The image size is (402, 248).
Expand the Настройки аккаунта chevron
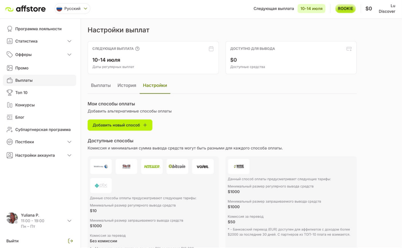tap(69, 155)
